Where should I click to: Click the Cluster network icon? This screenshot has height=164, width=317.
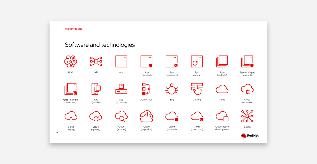point(247,116)
